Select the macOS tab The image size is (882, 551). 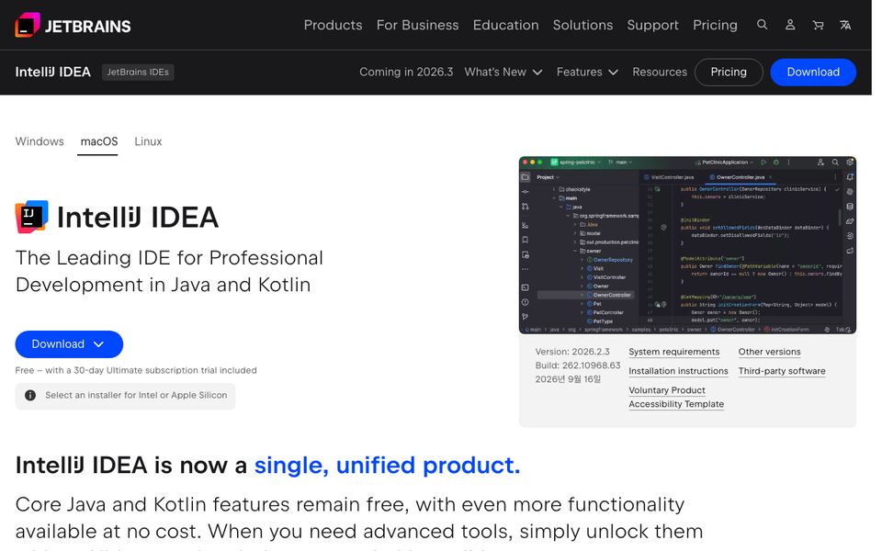99,141
